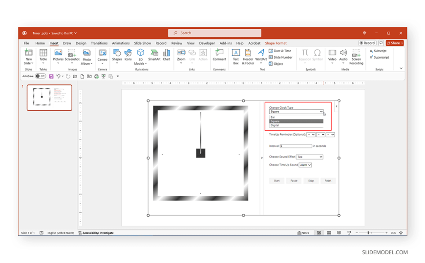Click the zoom in plus button

point(386,233)
